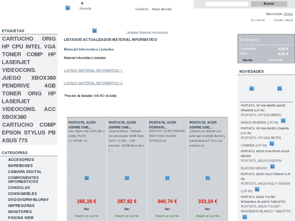Screen dimensions: 295x221
Task: Click image icon next to HP G62-B86SS
Action: coord(283,121)
